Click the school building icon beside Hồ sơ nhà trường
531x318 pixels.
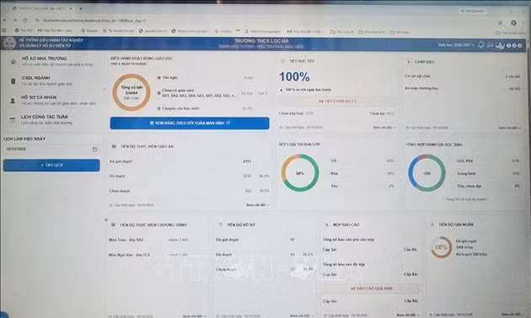[13, 61]
